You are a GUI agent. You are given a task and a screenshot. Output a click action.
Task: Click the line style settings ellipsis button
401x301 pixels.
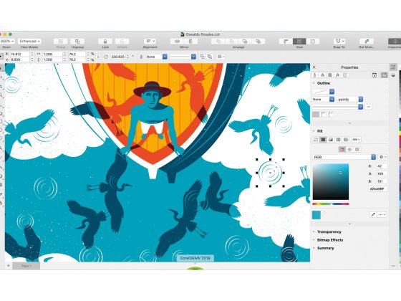369,107
